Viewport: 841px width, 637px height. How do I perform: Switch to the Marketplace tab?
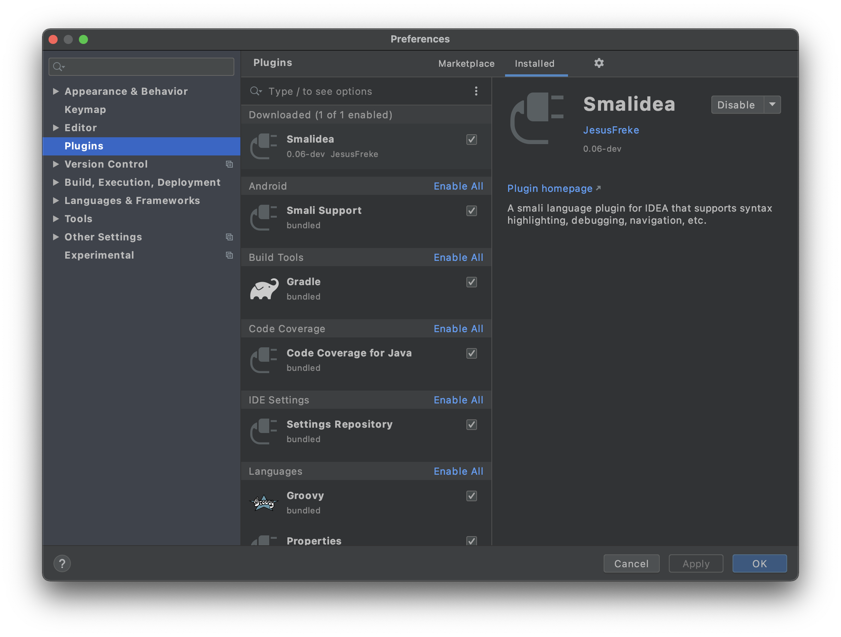[467, 63]
